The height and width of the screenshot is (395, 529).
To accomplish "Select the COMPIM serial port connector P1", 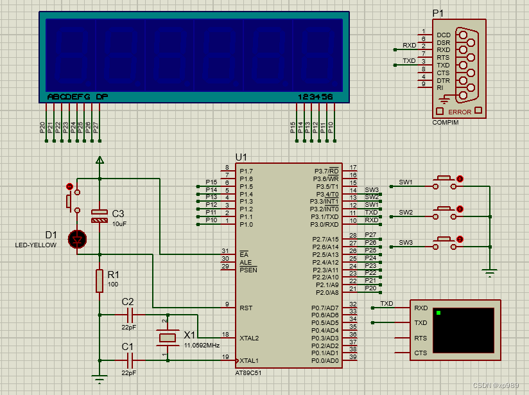I will click(459, 69).
